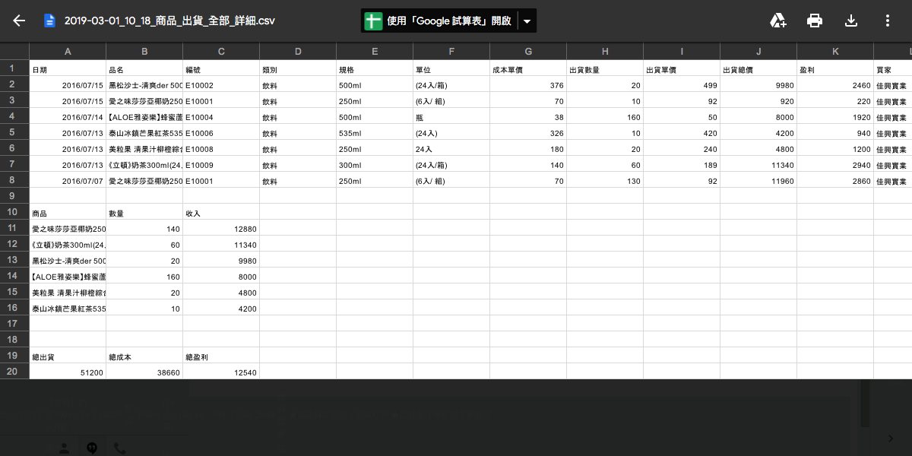Select column G header
The height and width of the screenshot is (456, 912).
(x=528, y=52)
